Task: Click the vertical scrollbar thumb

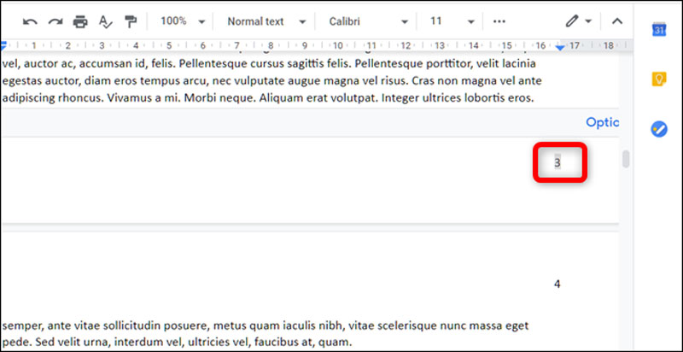Action: pyautogui.click(x=626, y=159)
